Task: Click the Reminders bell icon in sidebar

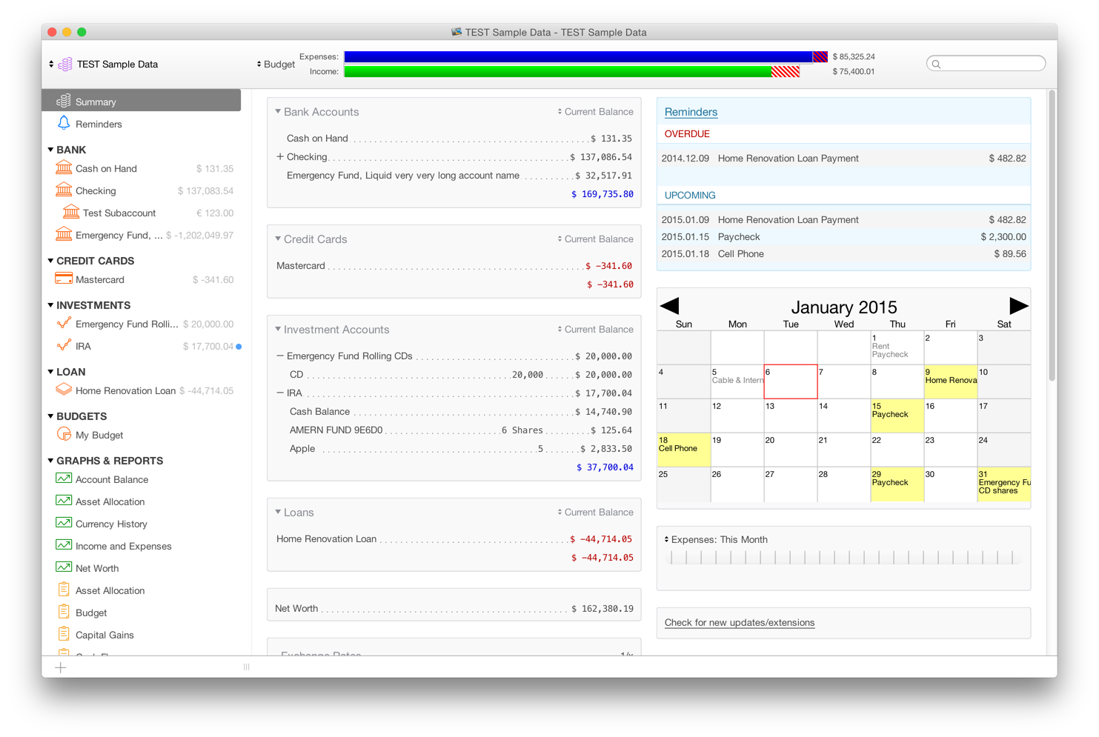Action: pos(63,124)
